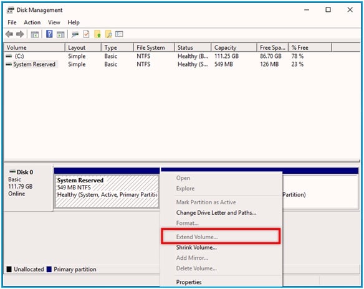Choose Change Drive Letter and Paths in context menu

[216, 212]
